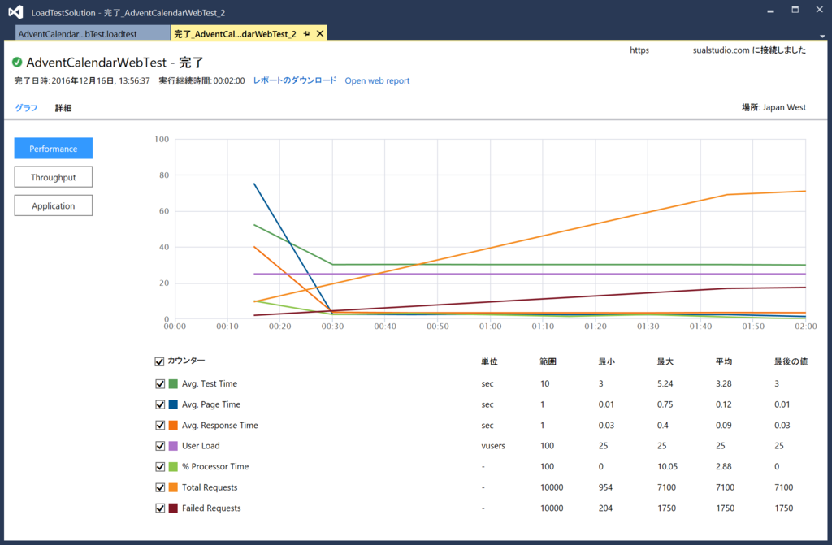Click the 最大 column header

coord(665,361)
